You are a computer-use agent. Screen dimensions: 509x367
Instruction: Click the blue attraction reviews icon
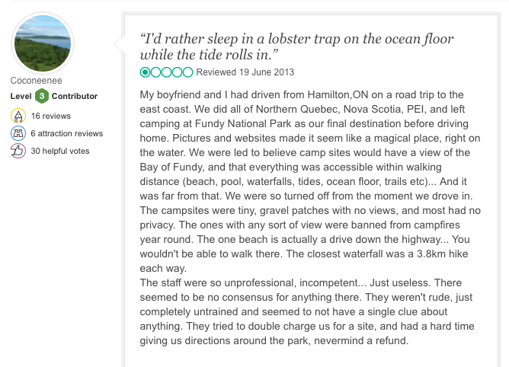18,133
